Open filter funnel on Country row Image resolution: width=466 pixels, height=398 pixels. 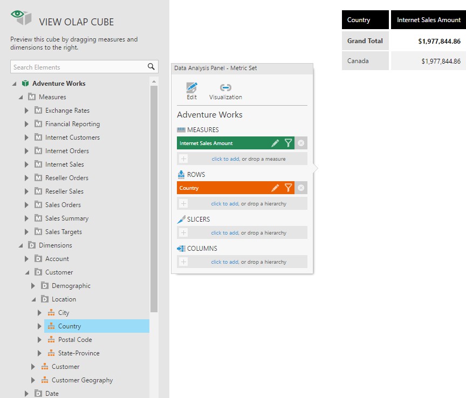(289, 188)
